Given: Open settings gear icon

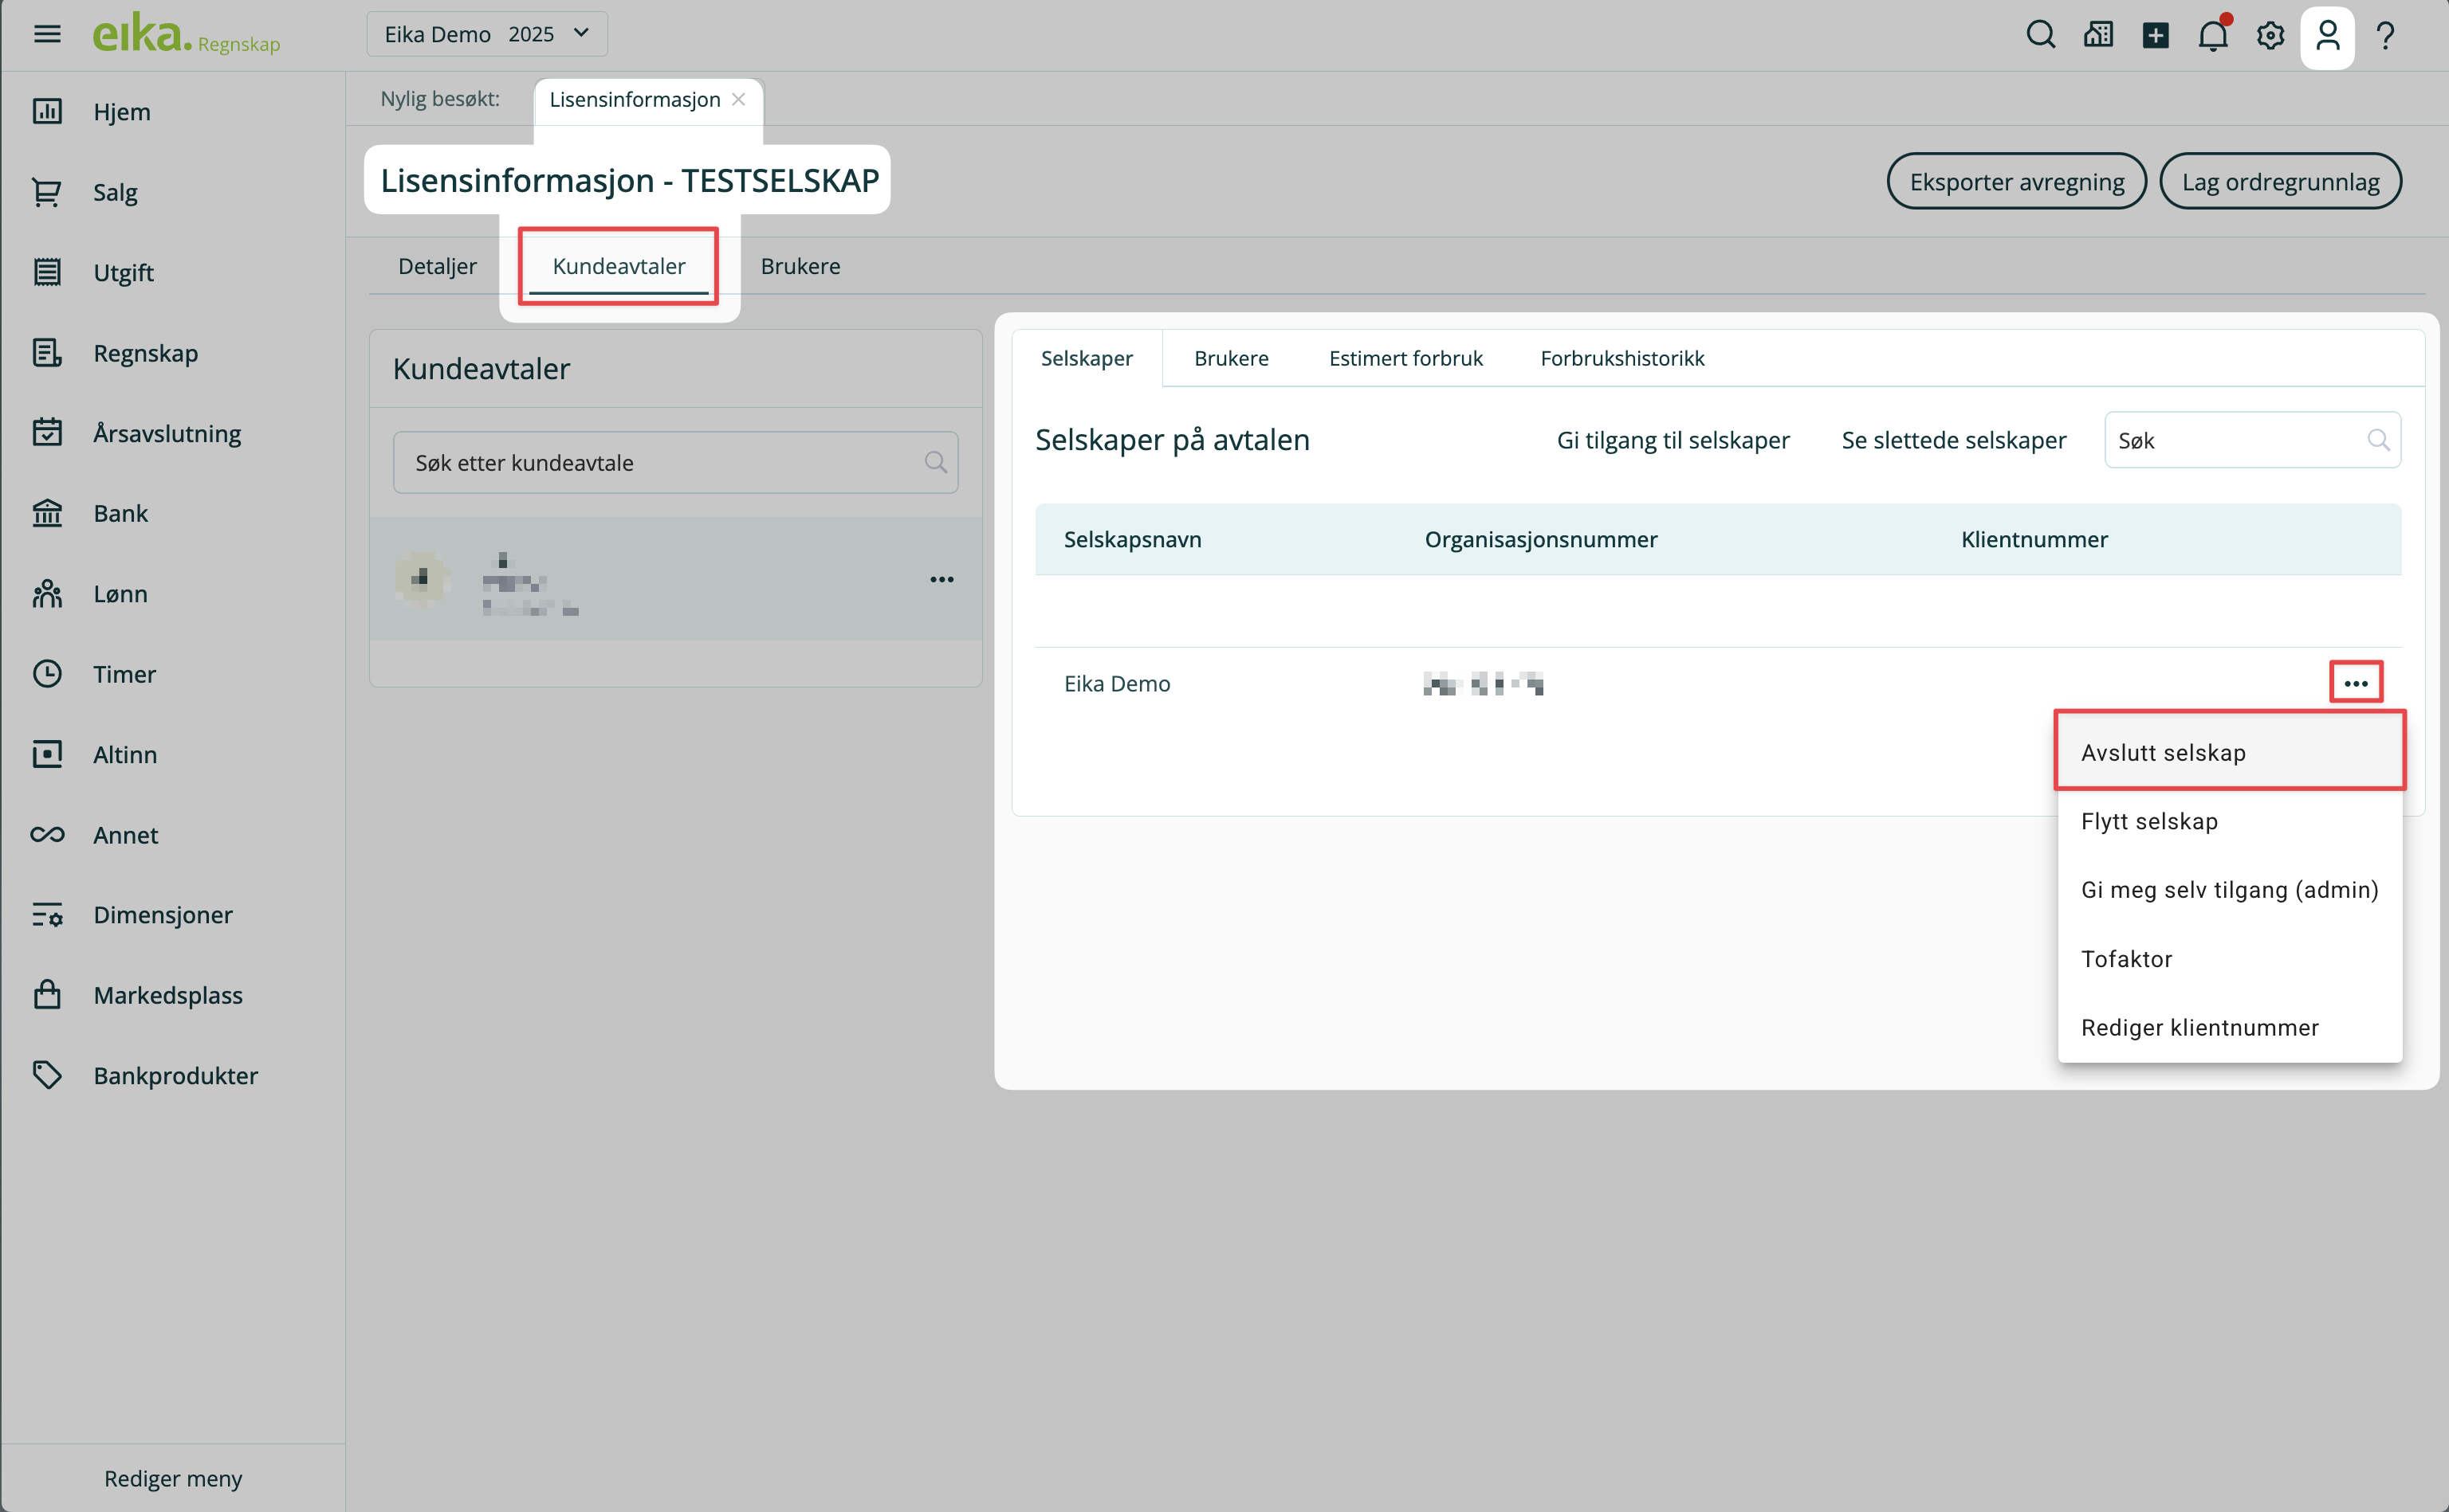Looking at the screenshot, I should point(2271,35).
